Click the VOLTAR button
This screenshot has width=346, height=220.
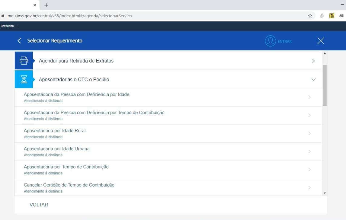[39, 205]
